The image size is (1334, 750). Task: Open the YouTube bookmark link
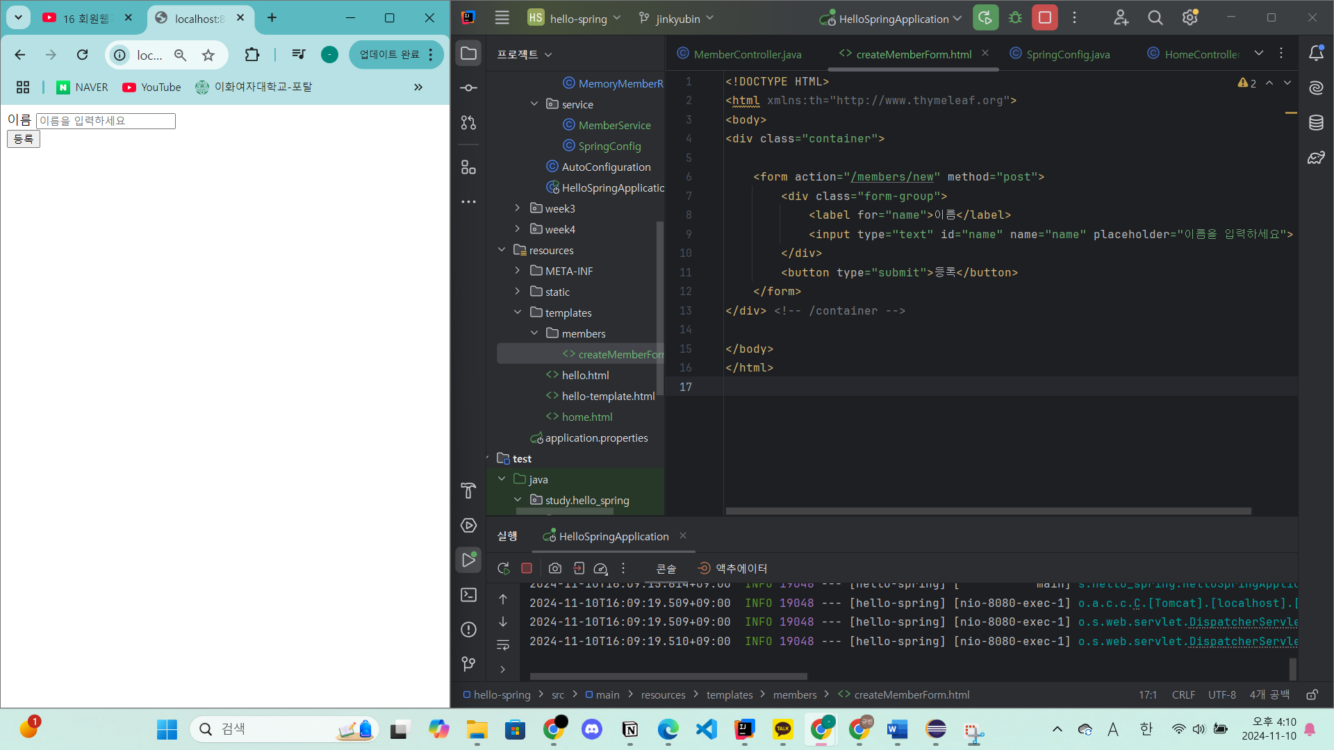[x=151, y=87]
